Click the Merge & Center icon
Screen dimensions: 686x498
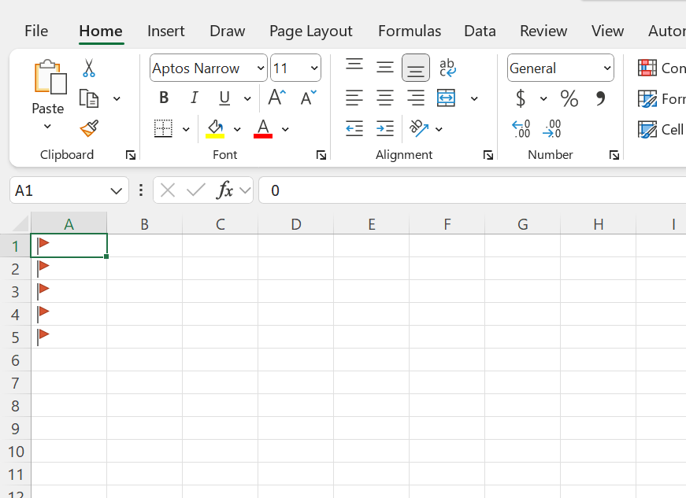447,98
